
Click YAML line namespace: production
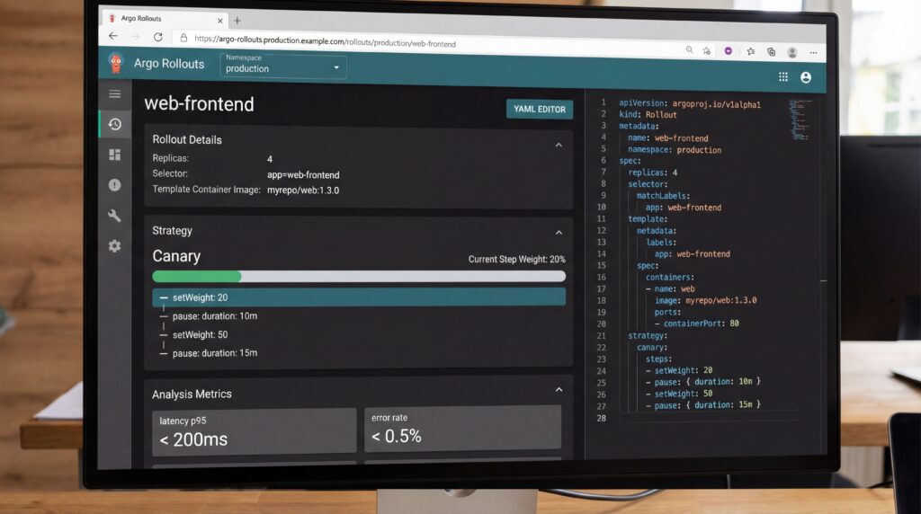tap(675, 150)
